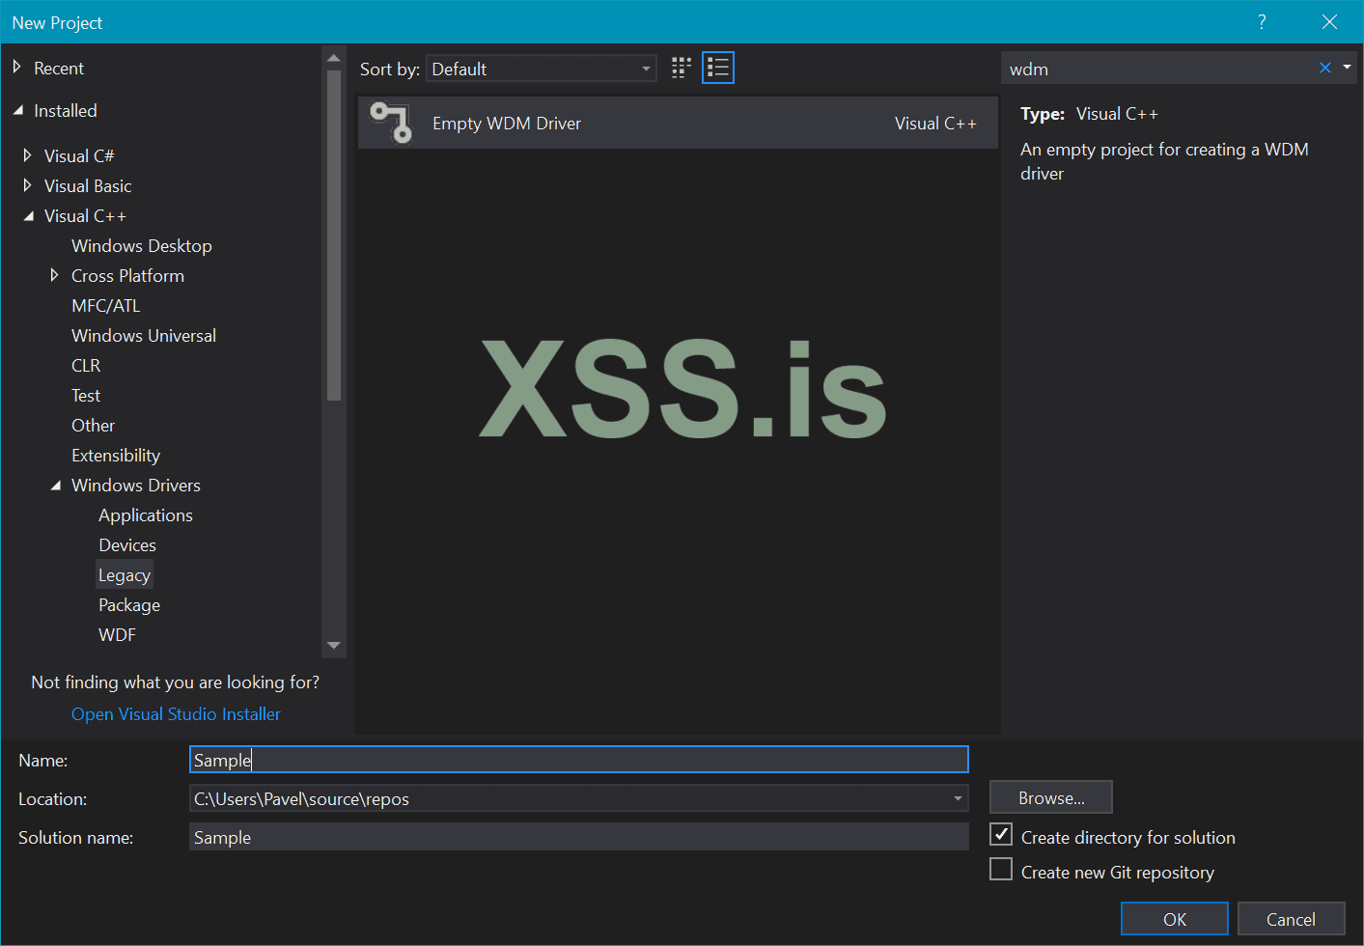Switch to list view layout
Viewport: 1364px width, 946px height.
coord(718,68)
